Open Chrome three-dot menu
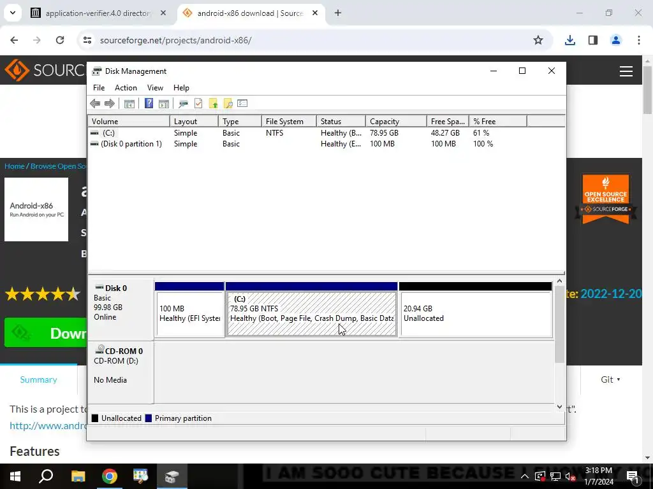 [638, 40]
